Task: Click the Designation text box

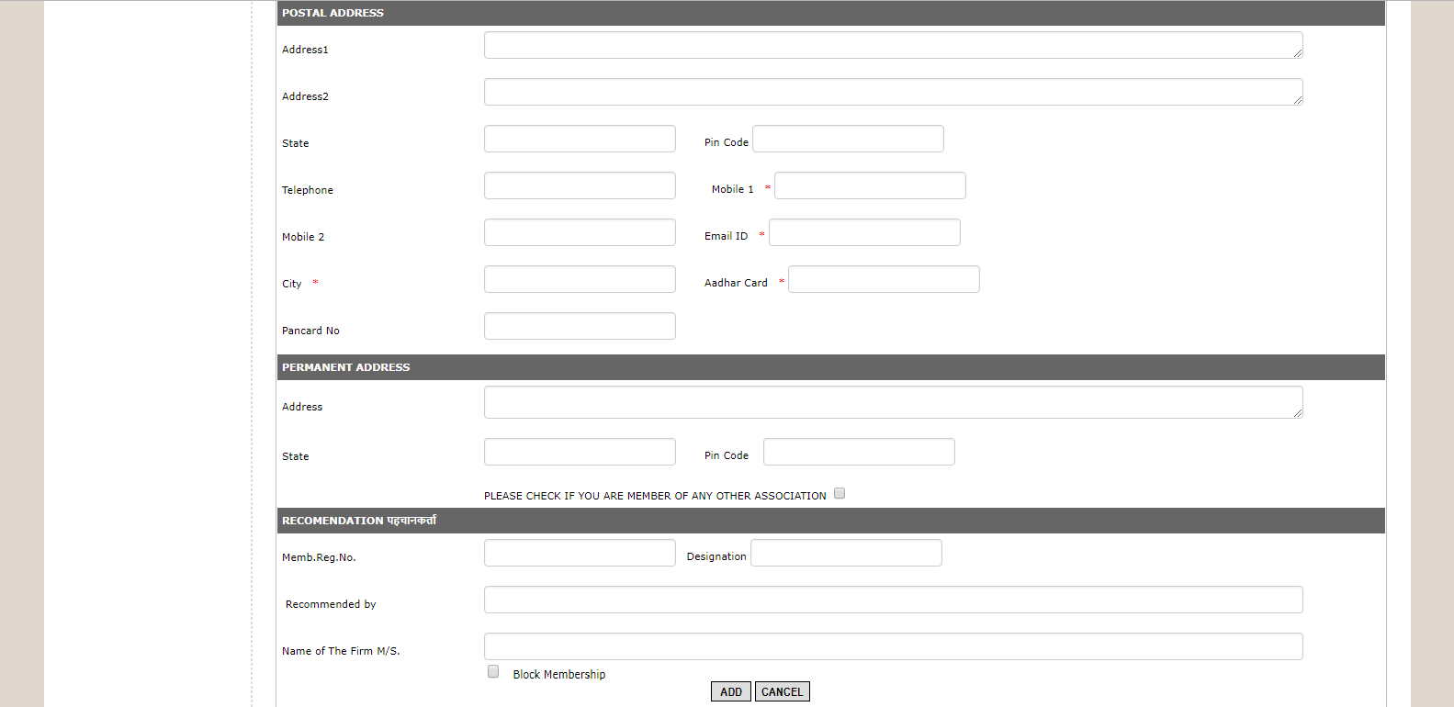Action: point(846,553)
